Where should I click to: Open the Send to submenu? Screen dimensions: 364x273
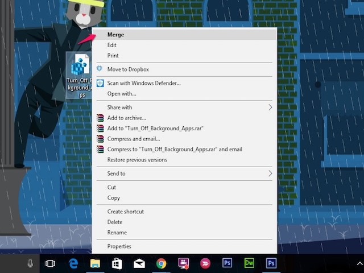pyautogui.click(x=184, y=173)
